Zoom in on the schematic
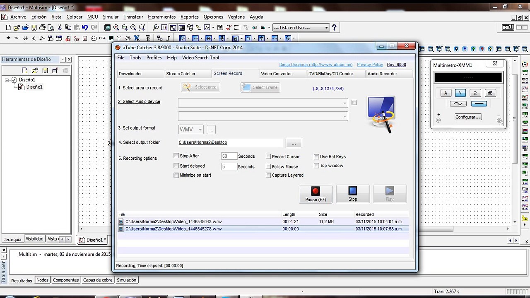This screenshot has width=530, height=298. point(116,28)
